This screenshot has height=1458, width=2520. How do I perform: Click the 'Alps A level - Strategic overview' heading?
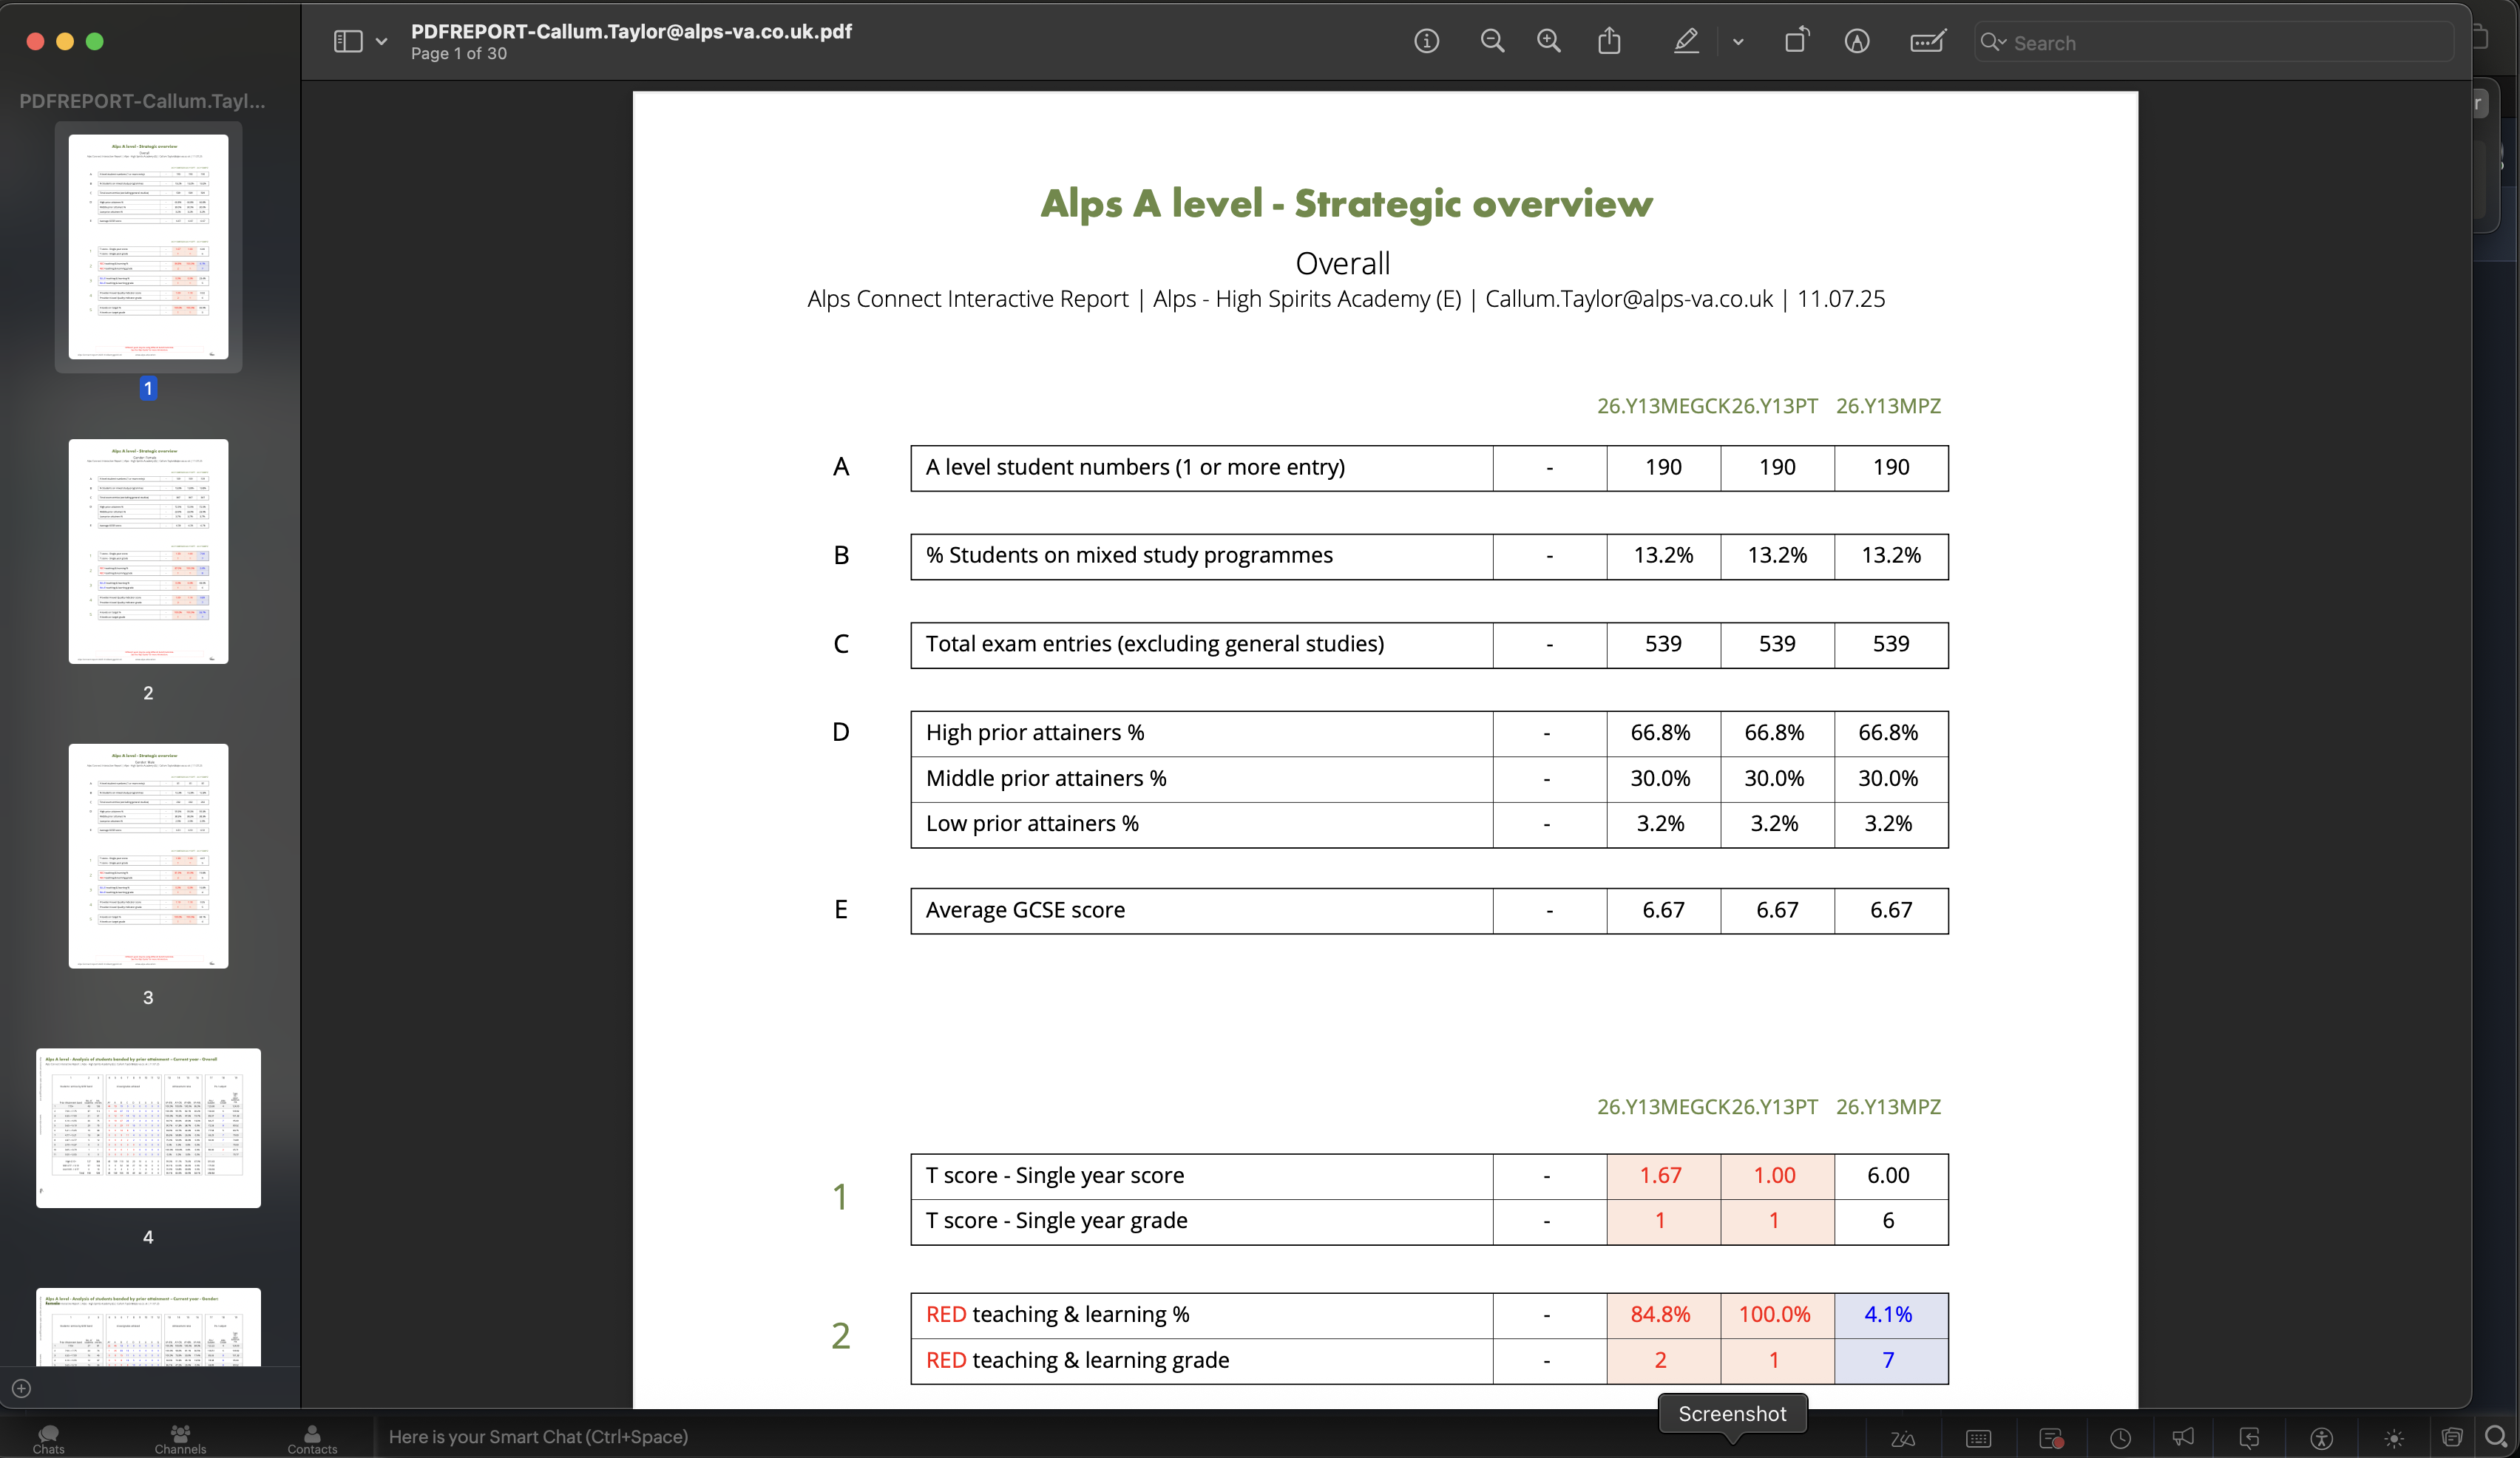click(x=1346, y=203)
